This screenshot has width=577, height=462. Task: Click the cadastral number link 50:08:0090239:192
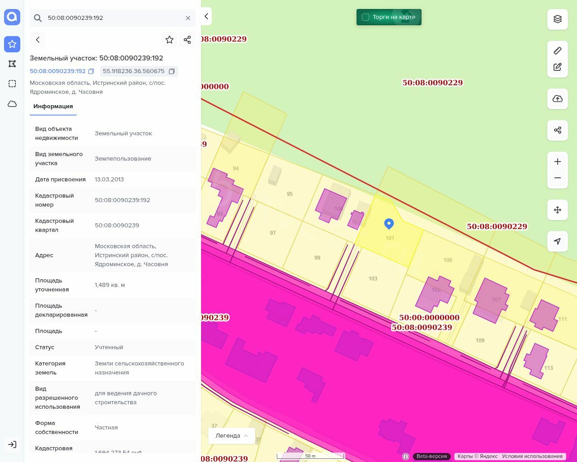click(x=58, y=71)
